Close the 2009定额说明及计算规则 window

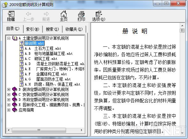pyautogui.click(x=178, y=4)
